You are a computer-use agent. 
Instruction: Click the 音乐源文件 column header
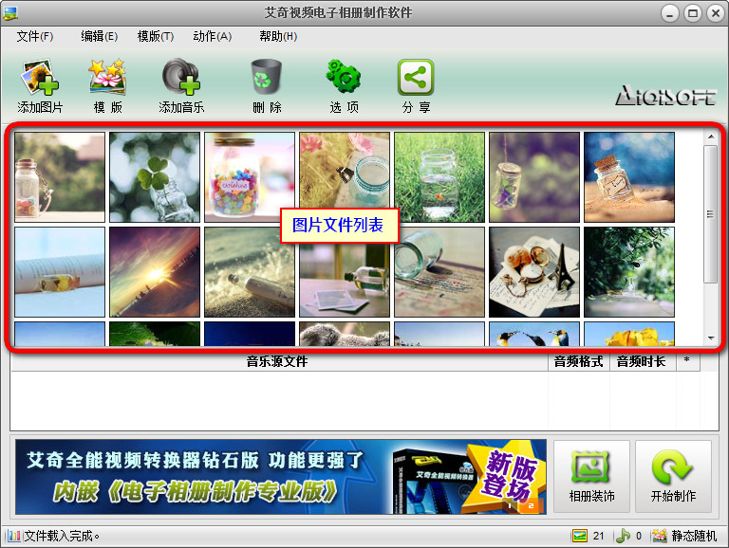pyautogui.click(x=277, y=361)
